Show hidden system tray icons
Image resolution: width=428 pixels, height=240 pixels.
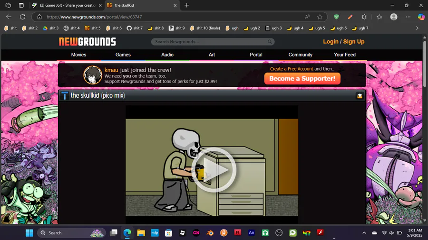pos(364,233)
